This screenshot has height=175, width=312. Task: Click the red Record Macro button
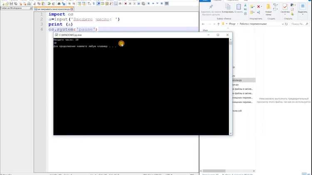pyautogui.click(x=126, y=4)
